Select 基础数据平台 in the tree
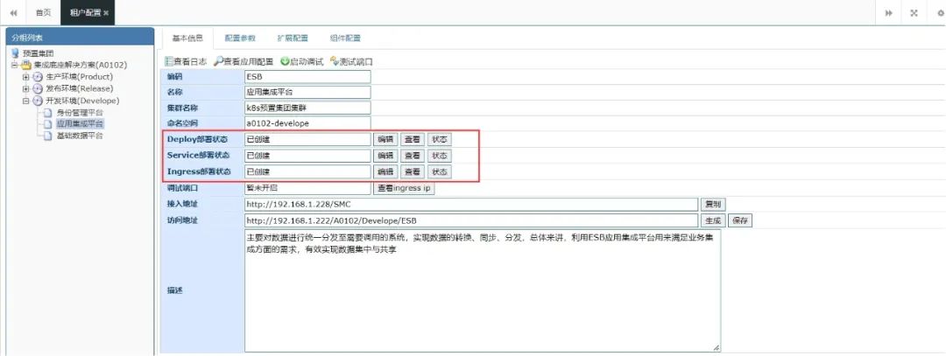 pyautogui.click(x=80, y=136)
